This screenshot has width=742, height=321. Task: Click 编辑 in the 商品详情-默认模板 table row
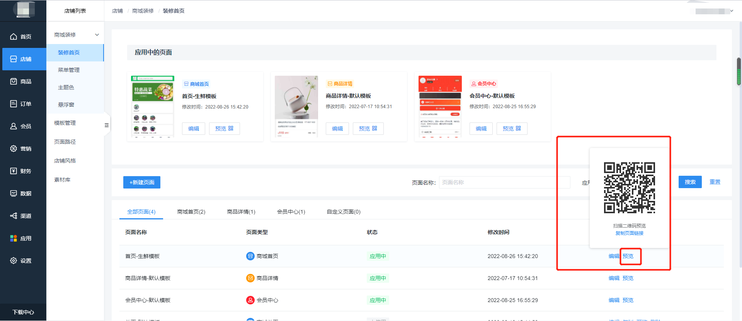(614, 278)
